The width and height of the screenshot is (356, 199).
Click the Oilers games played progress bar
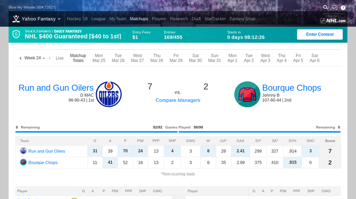[97, 132]
